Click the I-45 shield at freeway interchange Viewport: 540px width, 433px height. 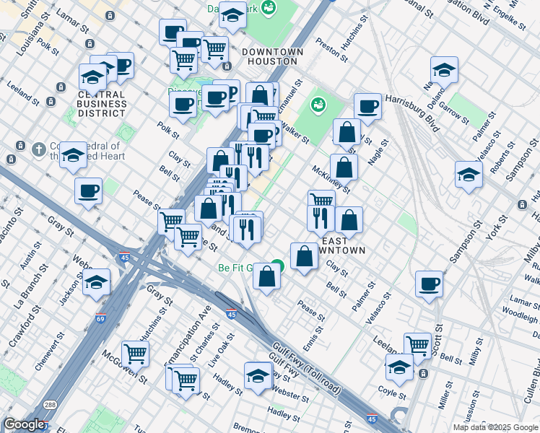(x=124, y=257)
